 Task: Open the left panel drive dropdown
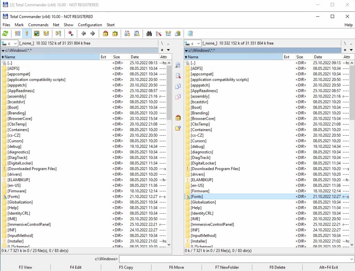tap(9, 43)
